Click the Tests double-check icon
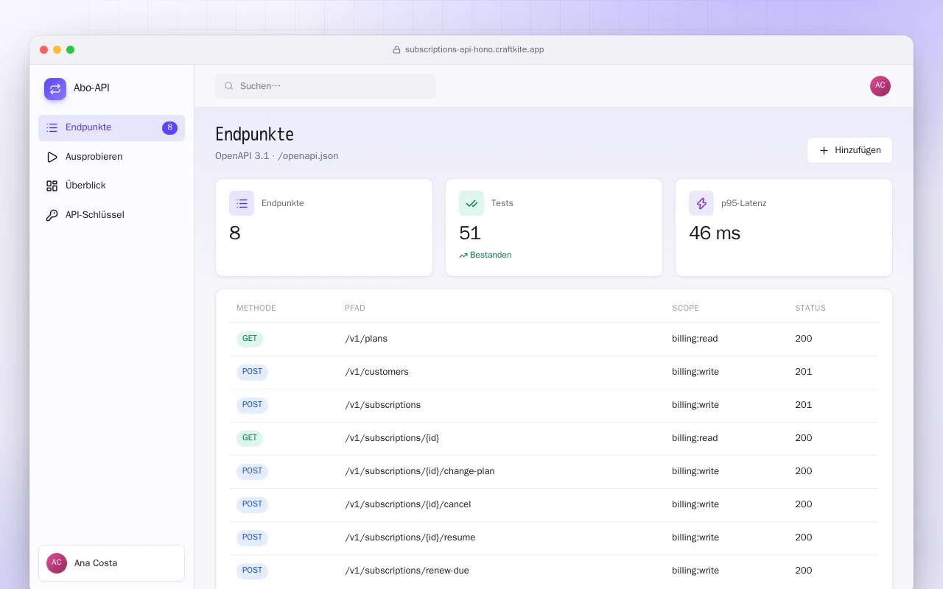The image size is (943, 589). [x=471, y=203]
